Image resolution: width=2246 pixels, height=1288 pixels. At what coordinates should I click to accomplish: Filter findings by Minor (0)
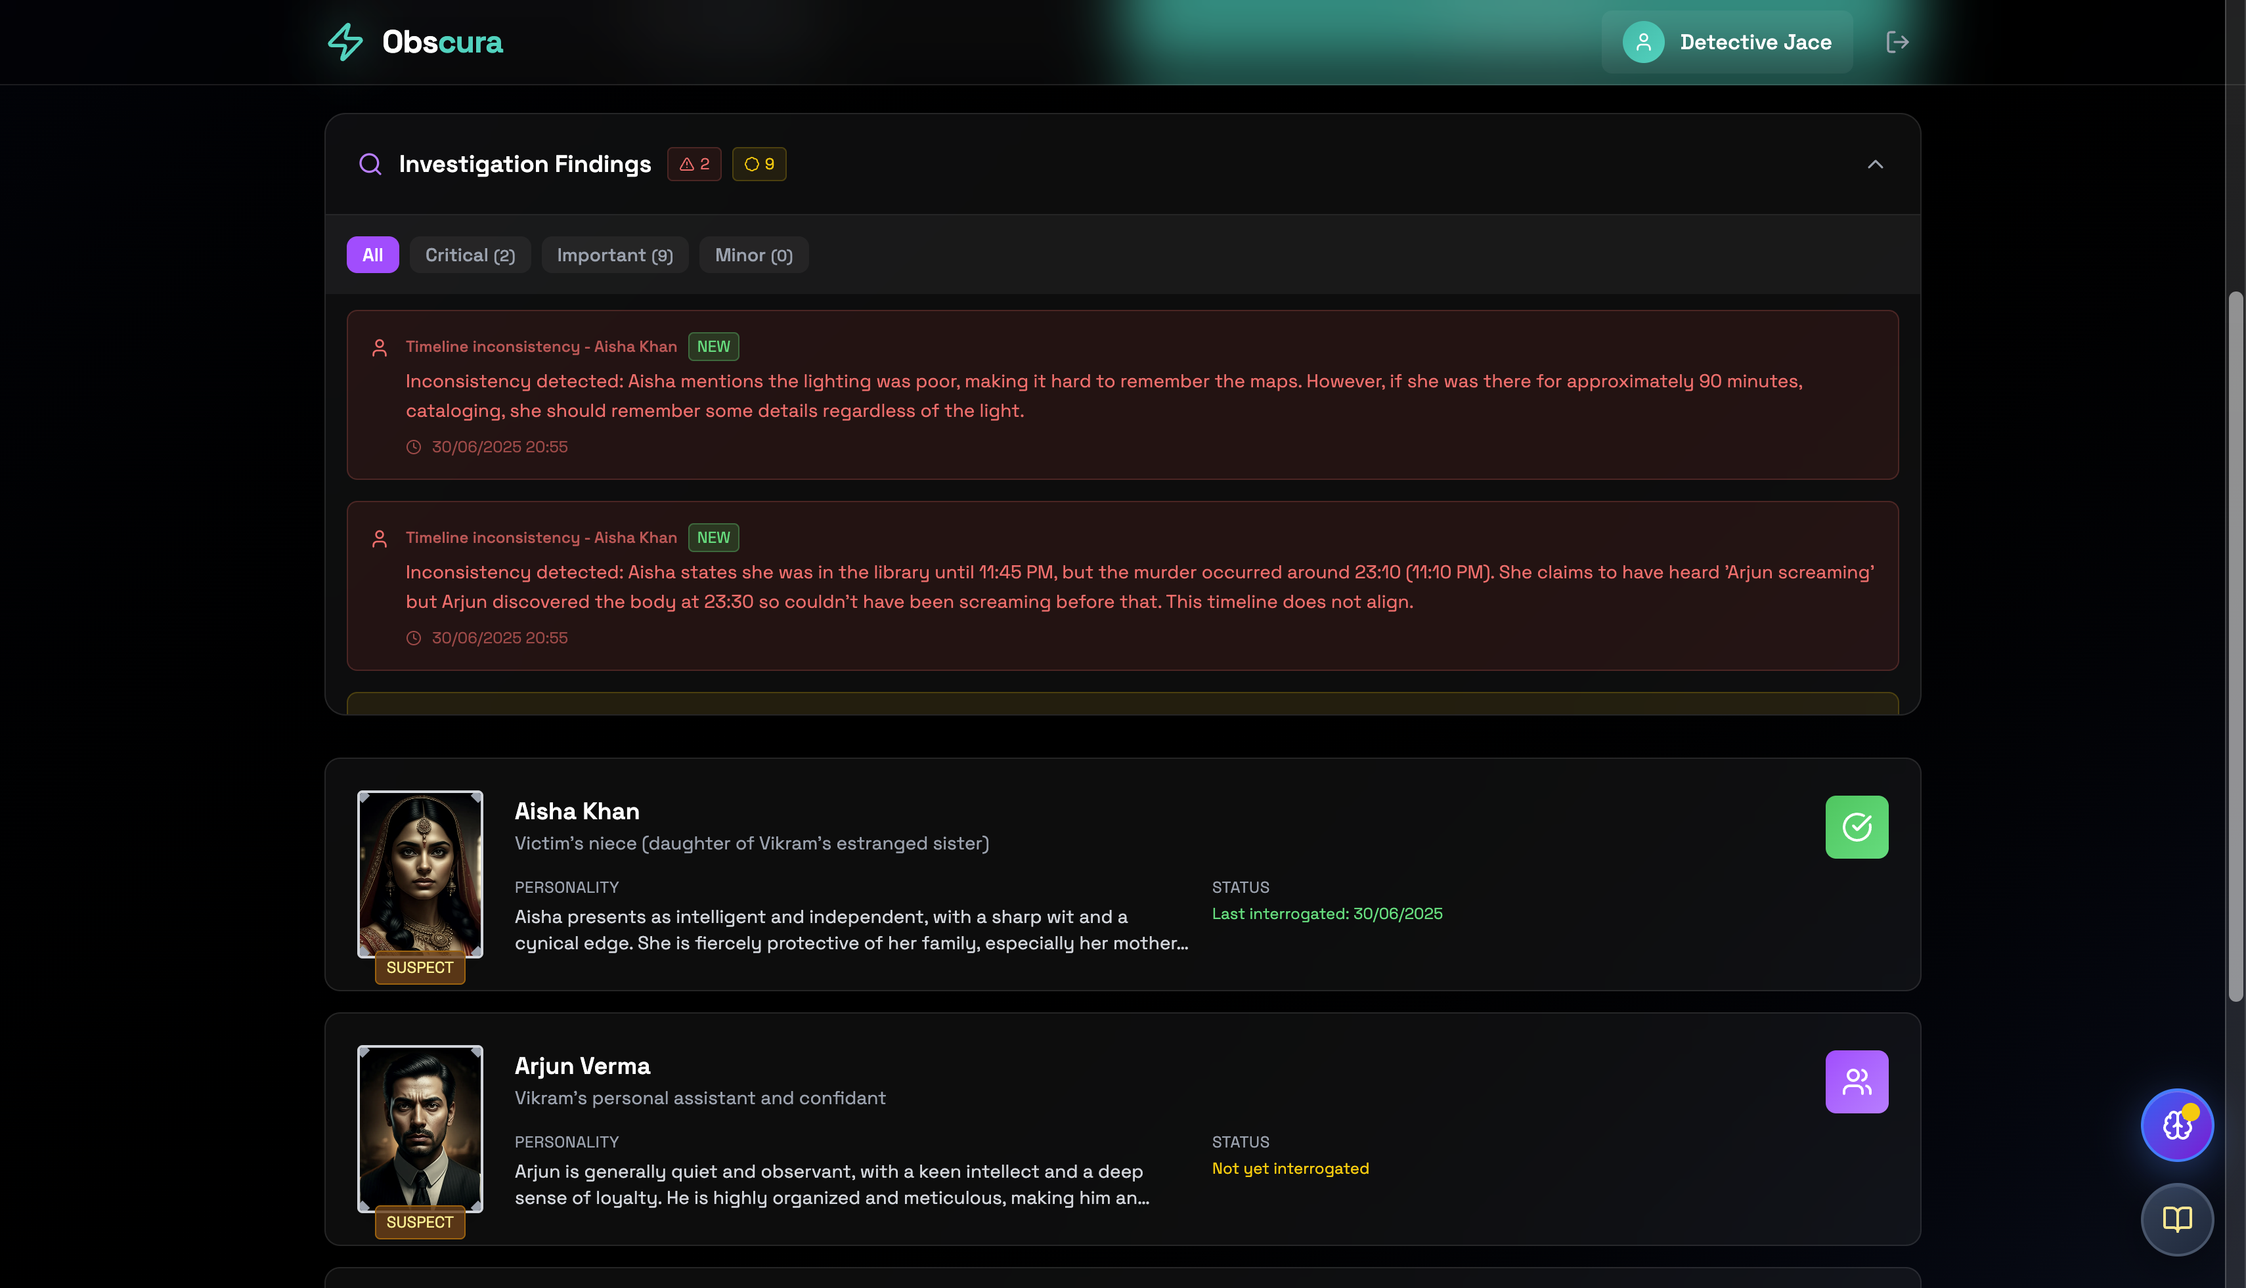click(x=753, y=255)
